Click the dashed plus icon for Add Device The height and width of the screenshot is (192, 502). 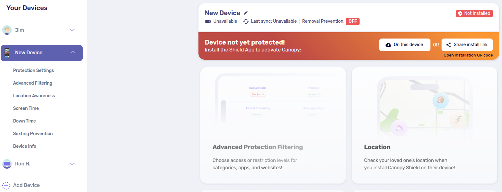point(6,185)
